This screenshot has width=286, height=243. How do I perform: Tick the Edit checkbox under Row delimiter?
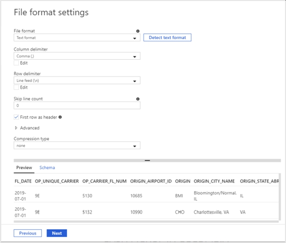(x=16, y=87)
